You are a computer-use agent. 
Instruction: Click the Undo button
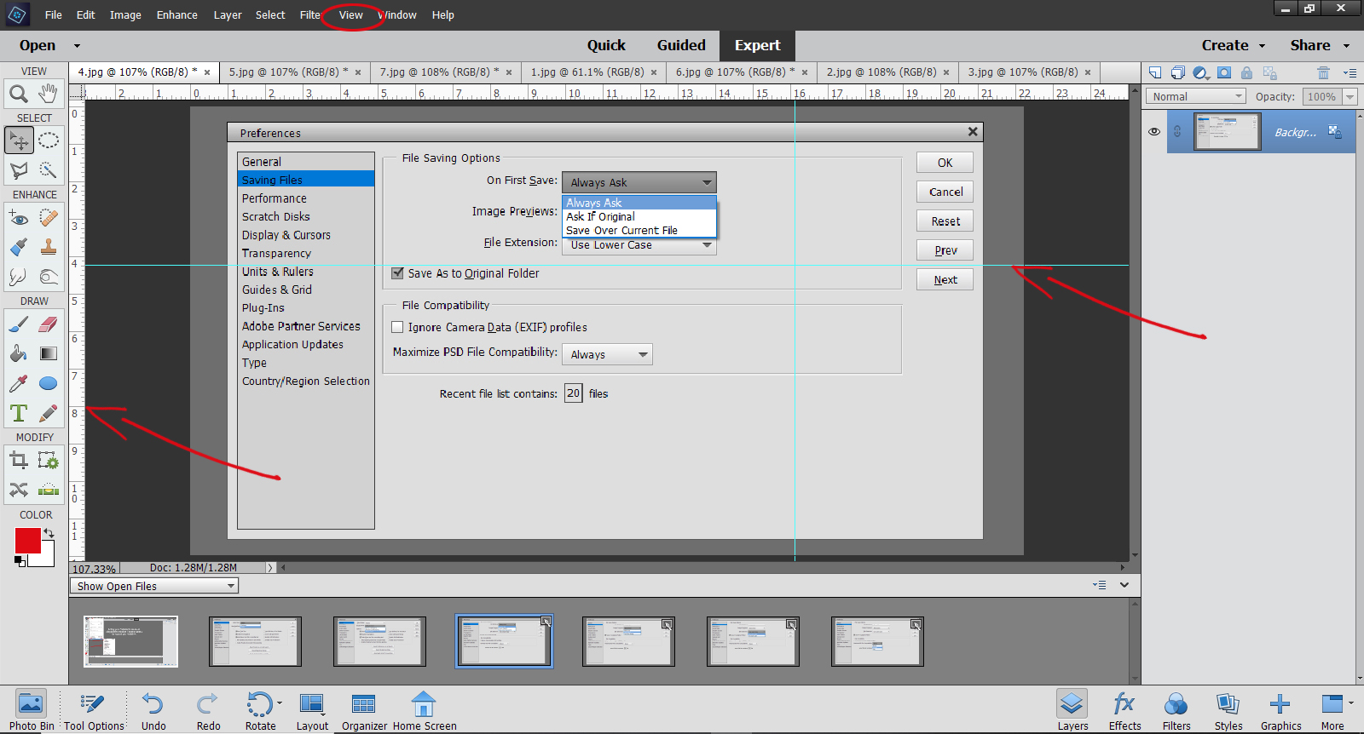pyautogui.click(x=153, y=711)
